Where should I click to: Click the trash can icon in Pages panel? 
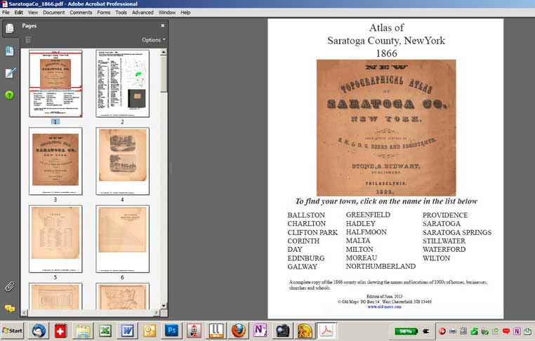tap(28, 39)
